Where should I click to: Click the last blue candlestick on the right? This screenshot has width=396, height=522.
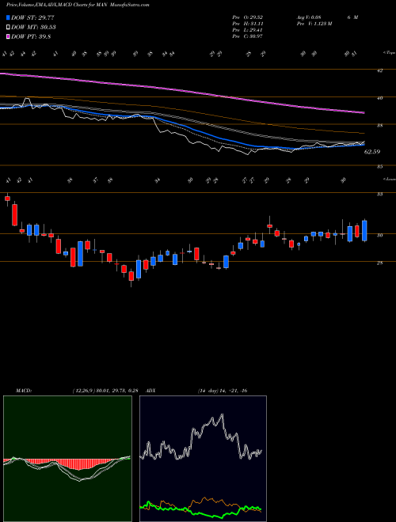coord(364,230)
